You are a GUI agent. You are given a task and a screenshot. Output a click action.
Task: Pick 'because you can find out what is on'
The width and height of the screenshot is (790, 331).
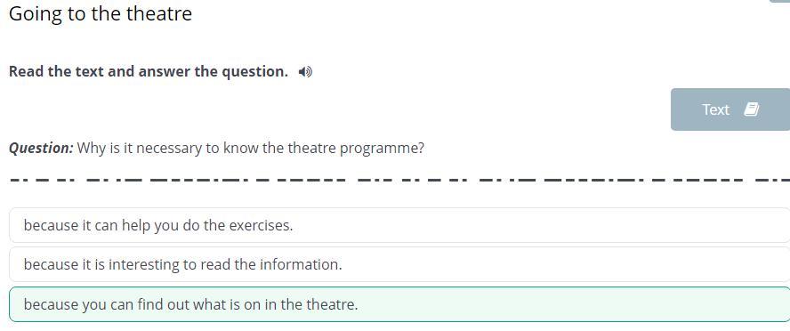(x=399, y=304)
